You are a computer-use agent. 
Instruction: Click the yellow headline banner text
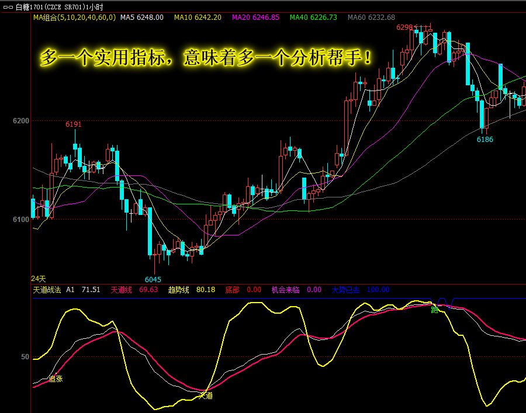click(x=206, y=58)
